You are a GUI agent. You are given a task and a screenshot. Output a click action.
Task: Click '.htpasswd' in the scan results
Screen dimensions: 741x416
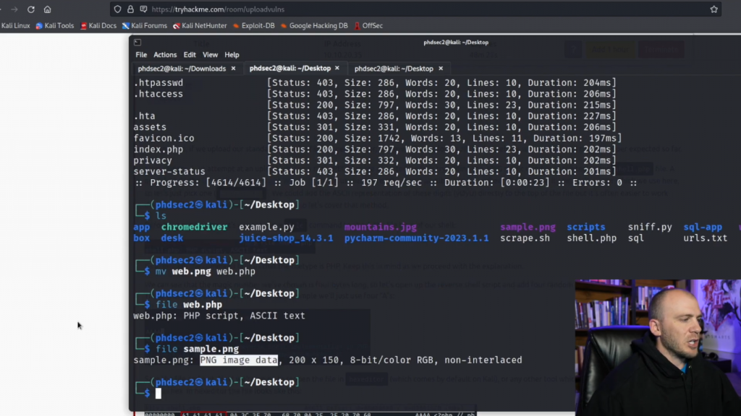[158, 82]
